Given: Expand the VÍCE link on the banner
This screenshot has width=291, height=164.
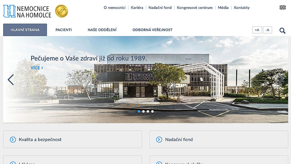Looking at the screenshot, I should coord(37,68).
